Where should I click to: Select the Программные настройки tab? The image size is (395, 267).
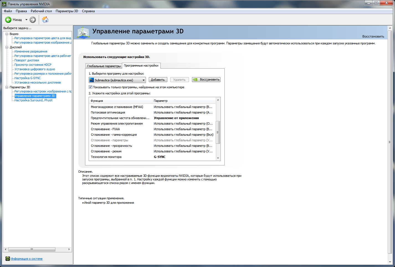(141, 66)
